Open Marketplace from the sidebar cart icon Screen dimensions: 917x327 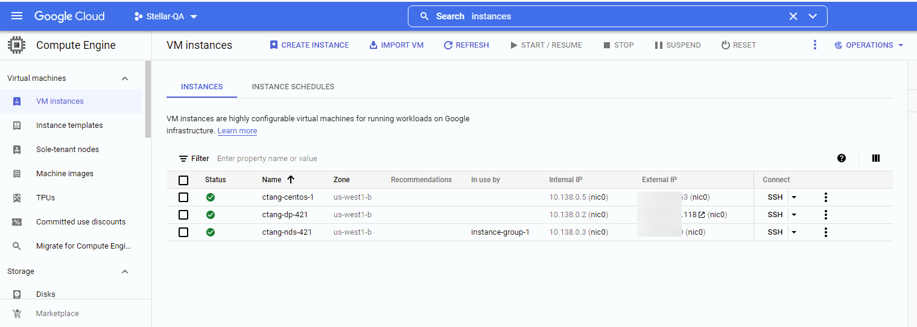click(x=17, y=314)
